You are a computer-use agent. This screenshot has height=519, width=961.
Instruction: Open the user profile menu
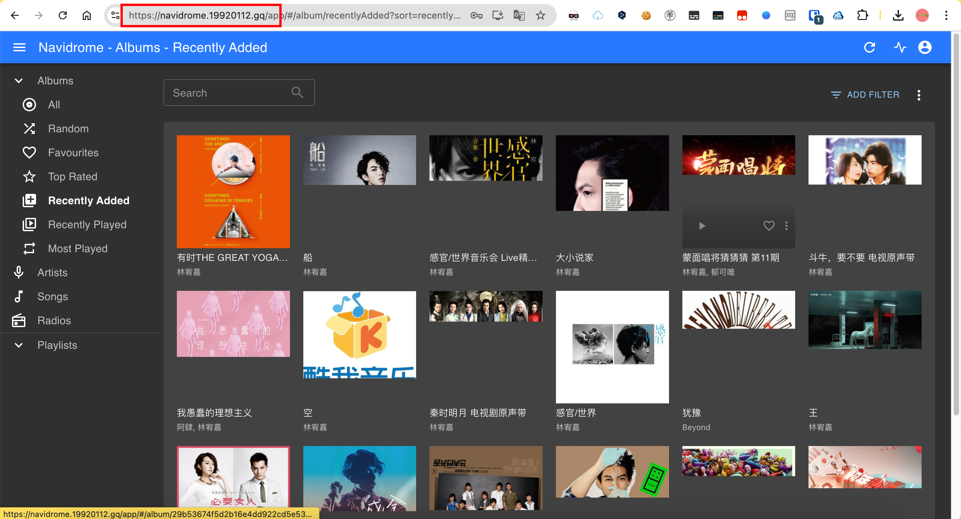pyautogui.click(x=925, y=47)
